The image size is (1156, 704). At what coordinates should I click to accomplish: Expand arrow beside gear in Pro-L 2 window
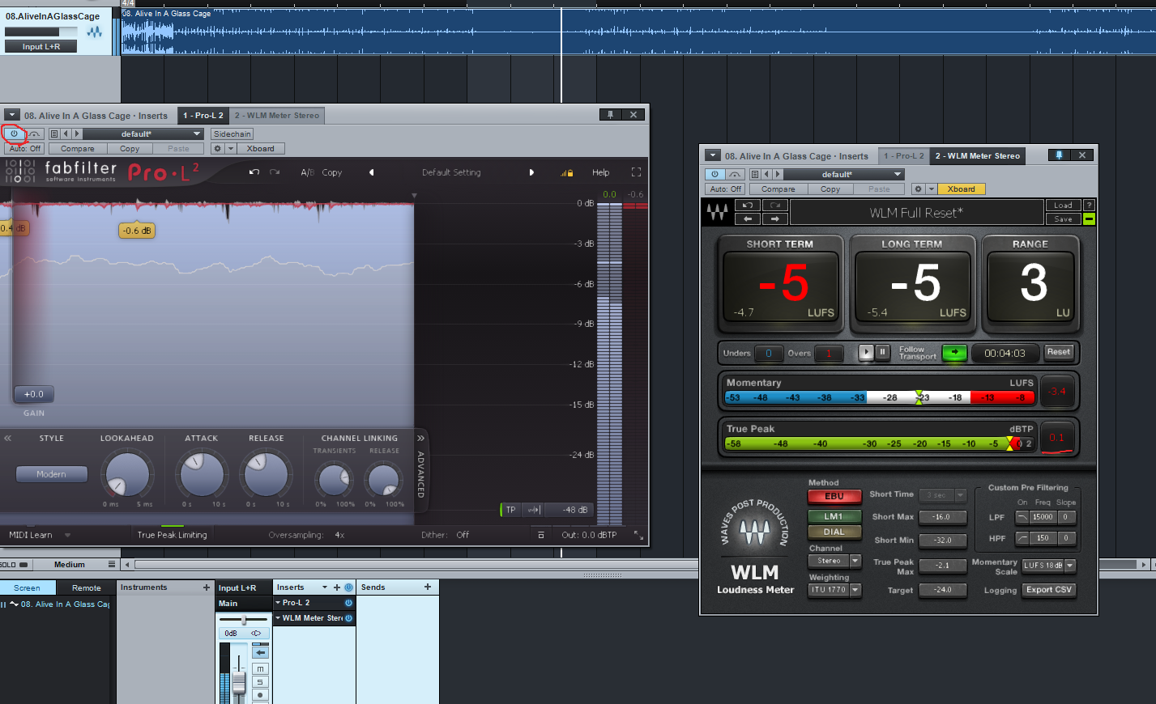point(231,148)
